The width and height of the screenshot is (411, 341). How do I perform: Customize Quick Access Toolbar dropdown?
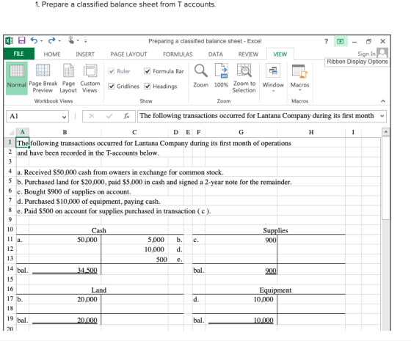[85, 41]
